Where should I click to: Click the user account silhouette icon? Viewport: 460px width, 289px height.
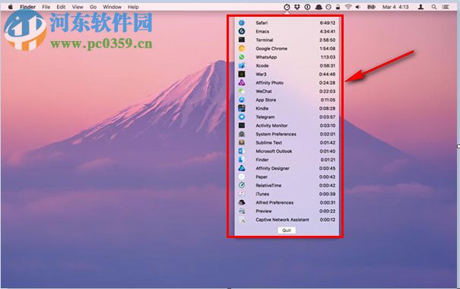[x=420, y=7]
